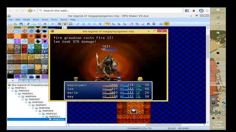Image resolution: width=236 pixels, height=132 pixels.
Task: Open the Edit menu
Action: [x=18, y=19]
